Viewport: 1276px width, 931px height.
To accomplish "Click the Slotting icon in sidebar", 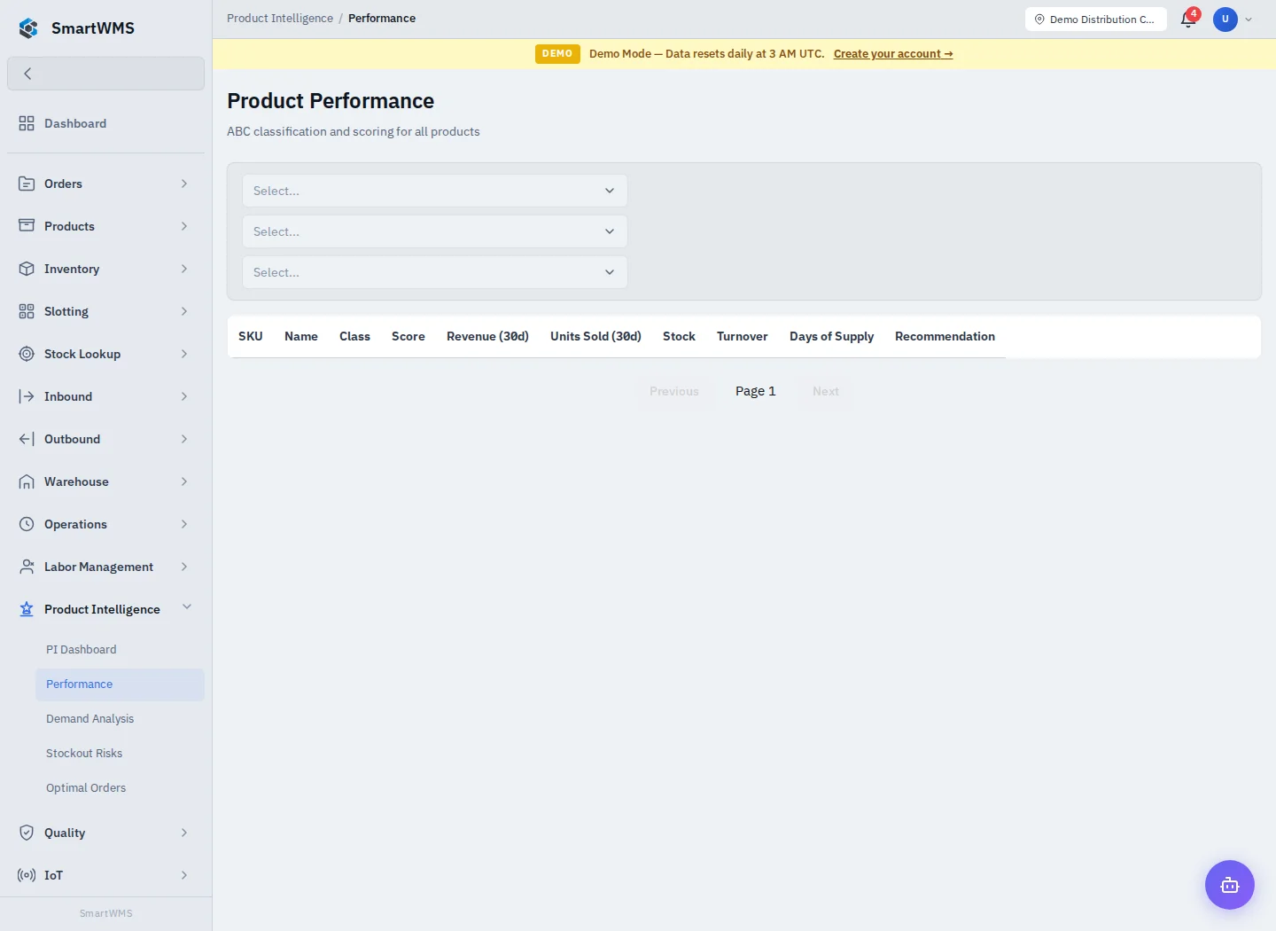I will 27,311.
